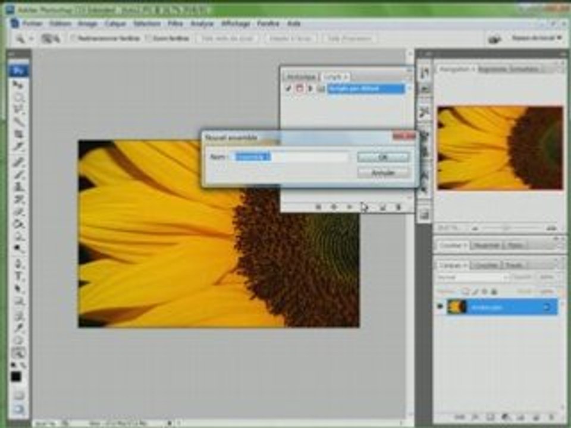The height and width of the screenshot is (428, 571).
Task: Hide the Arrière-plan layer eye icon
Action: click(440, 307)
